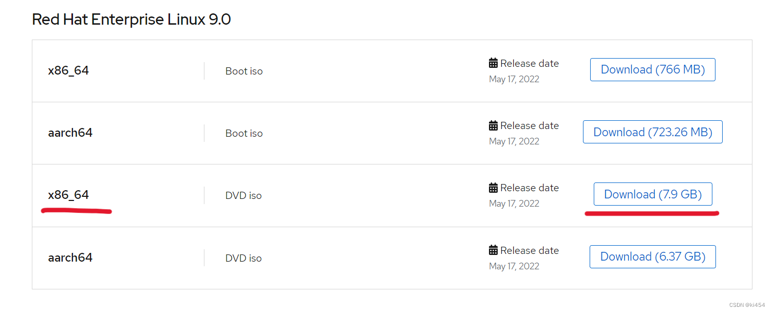
Task: Download the 6.37 GB aarch64 DVD iso
Action: tap(652, 256)
